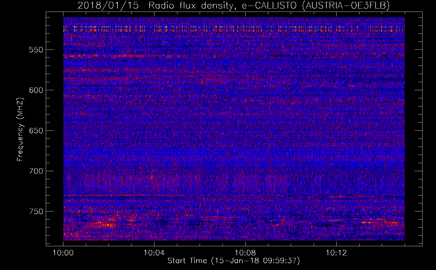
Task: Click the '10:04' time axis label
Action: 154,253
